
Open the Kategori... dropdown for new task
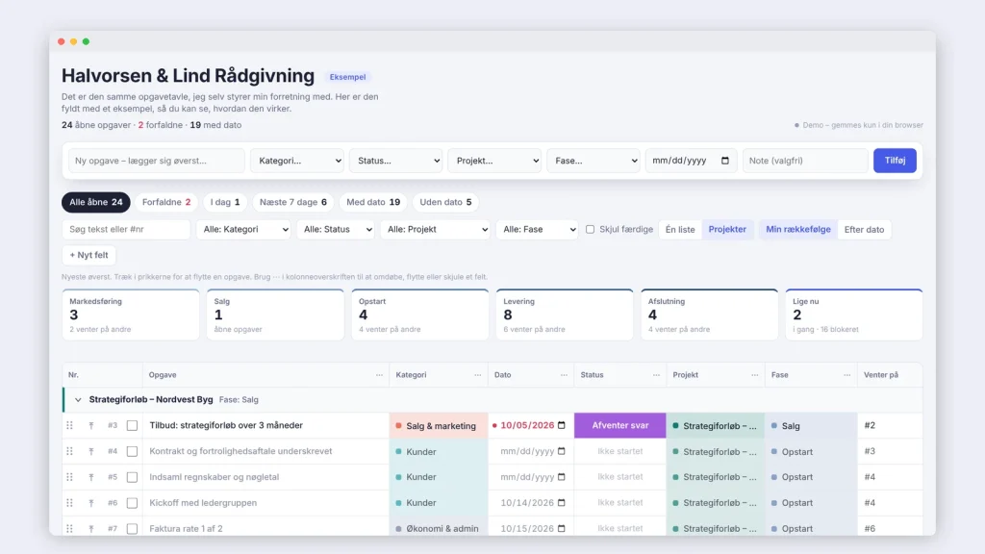297,161
